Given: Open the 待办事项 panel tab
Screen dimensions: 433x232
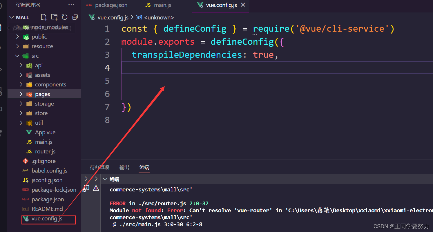Looking at the screenshot, I should [99, 167].
